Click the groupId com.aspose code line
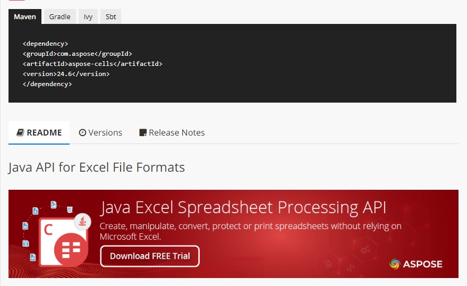 (x=77, y=54)
